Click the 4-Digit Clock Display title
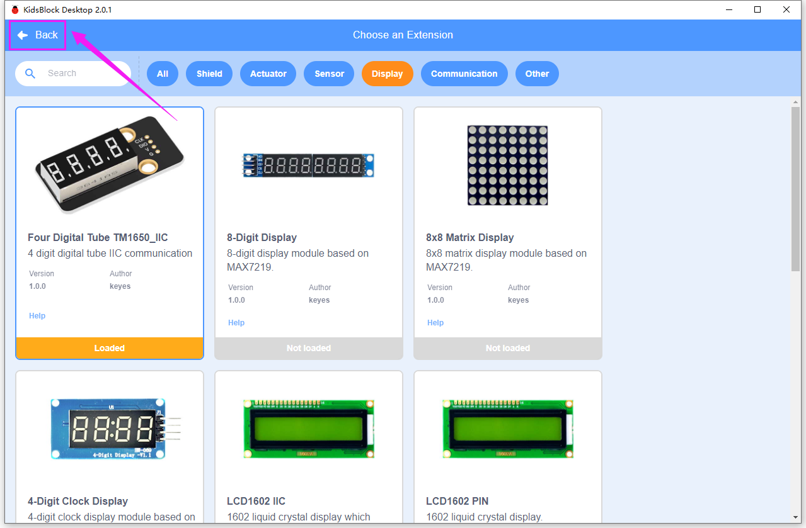Screen dimensions: 806x528 (78, 502)
